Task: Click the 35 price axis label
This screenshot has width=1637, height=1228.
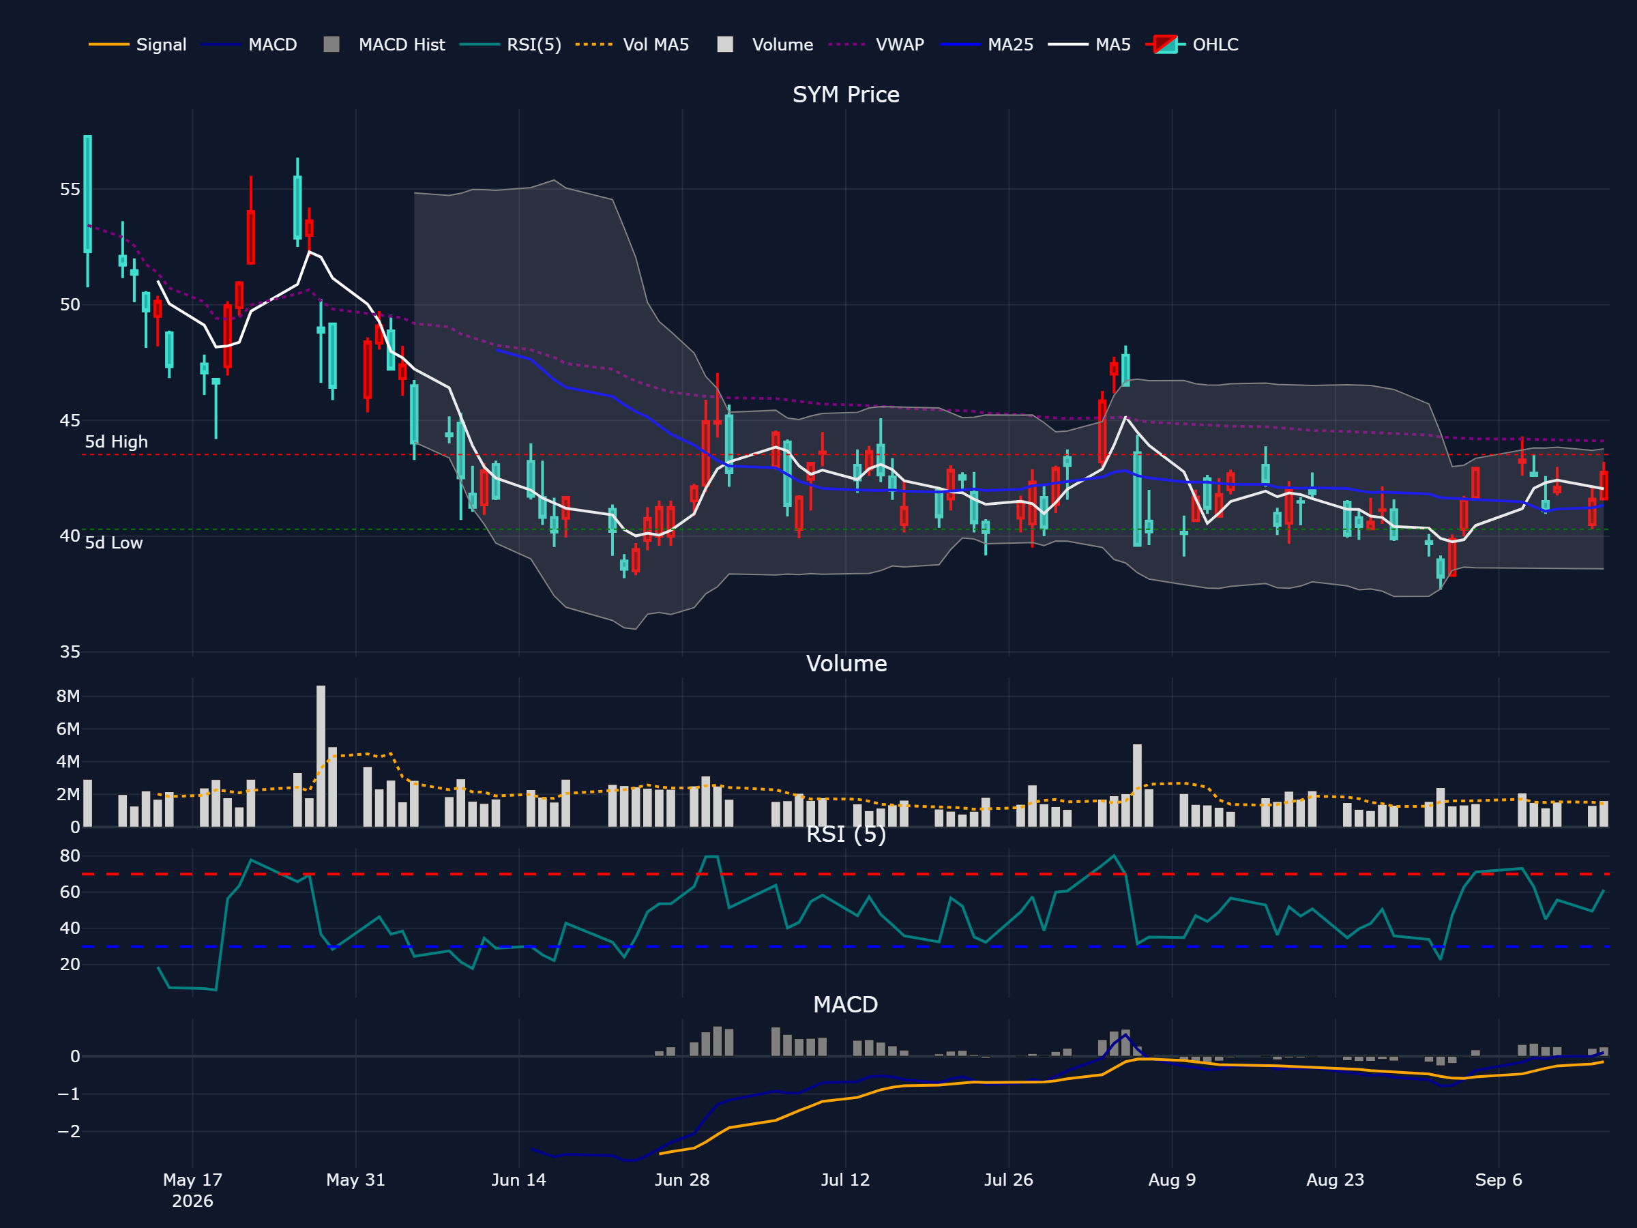Action: coord(70,652)
